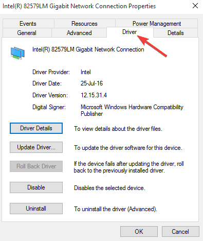
Task: Click the 'Disables the selected device' description
Action: (109, 188)
